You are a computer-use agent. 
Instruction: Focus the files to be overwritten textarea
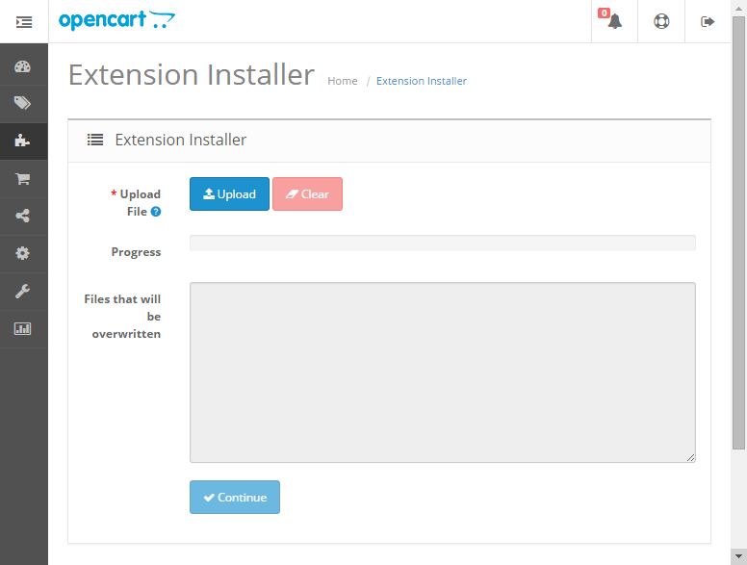(x=443, y=372)
